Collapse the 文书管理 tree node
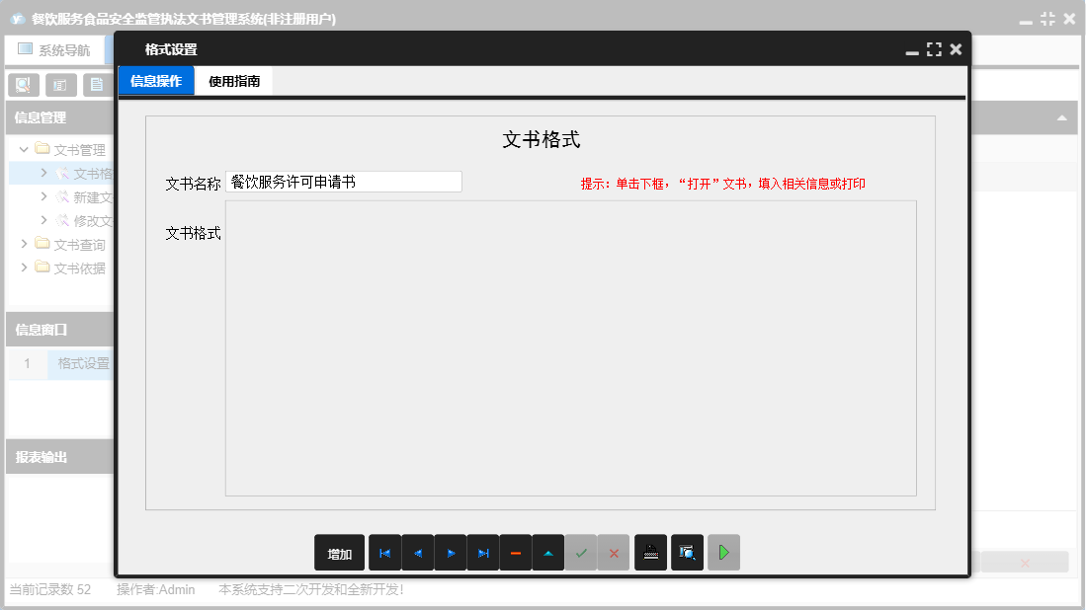This screenshot has width=1086, height=610. coord(24,149)
